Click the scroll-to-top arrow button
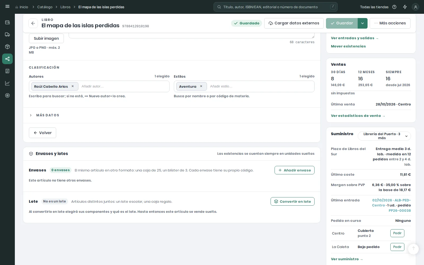The width and height of the screenshot is (424, 265). (x=413, y=249)
